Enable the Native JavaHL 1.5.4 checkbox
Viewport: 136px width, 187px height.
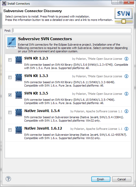(10, 112)
